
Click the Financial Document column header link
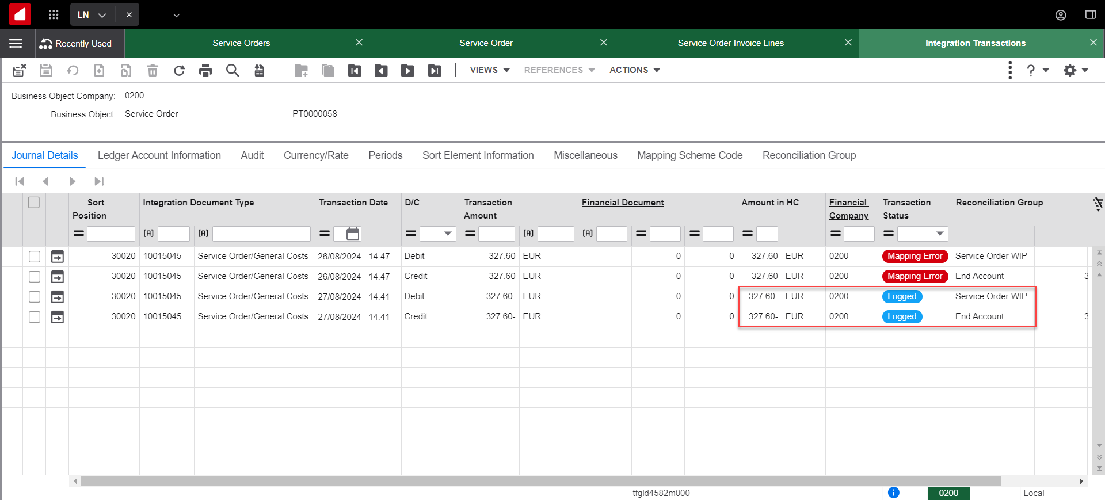pyautogui.click(x=622, y=203)
